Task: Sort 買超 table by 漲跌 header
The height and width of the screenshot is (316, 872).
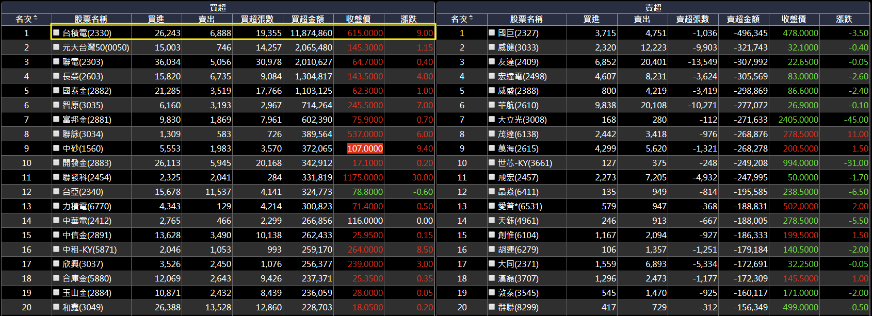Action: (409, 19)
